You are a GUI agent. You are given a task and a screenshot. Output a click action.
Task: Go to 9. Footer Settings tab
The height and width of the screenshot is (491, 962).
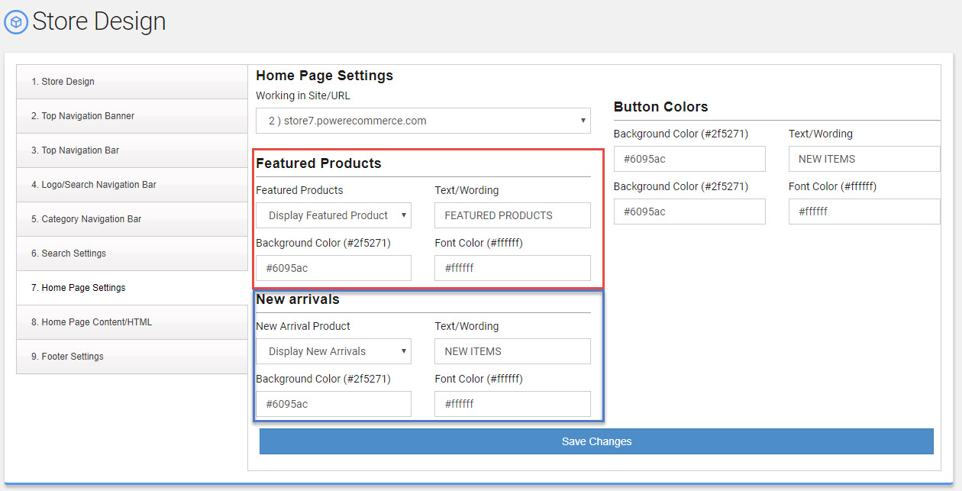[x=131, y=357]
